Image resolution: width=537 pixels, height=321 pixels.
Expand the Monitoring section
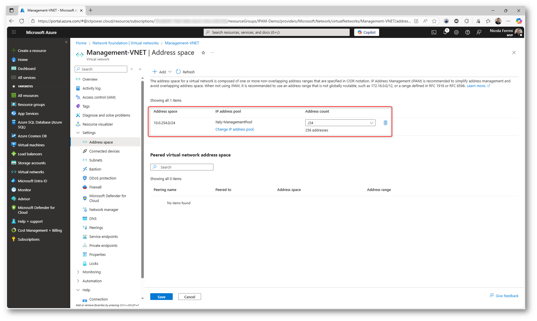pos(91,272)
